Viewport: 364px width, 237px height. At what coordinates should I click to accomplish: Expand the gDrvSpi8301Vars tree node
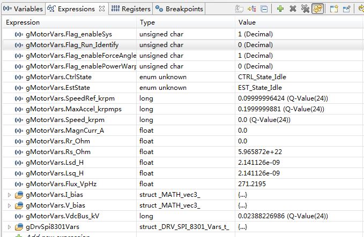point(9,227)
